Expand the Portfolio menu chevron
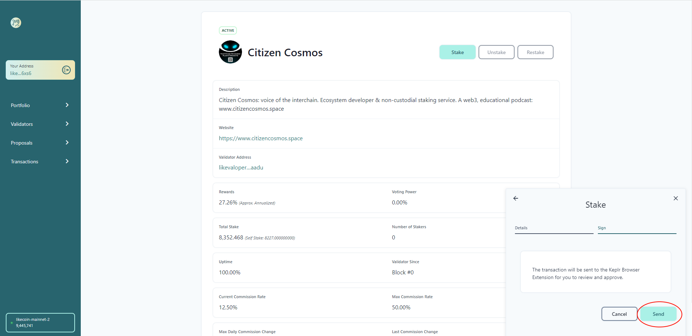Screen dimensions: 692x336 pos(67,105)
